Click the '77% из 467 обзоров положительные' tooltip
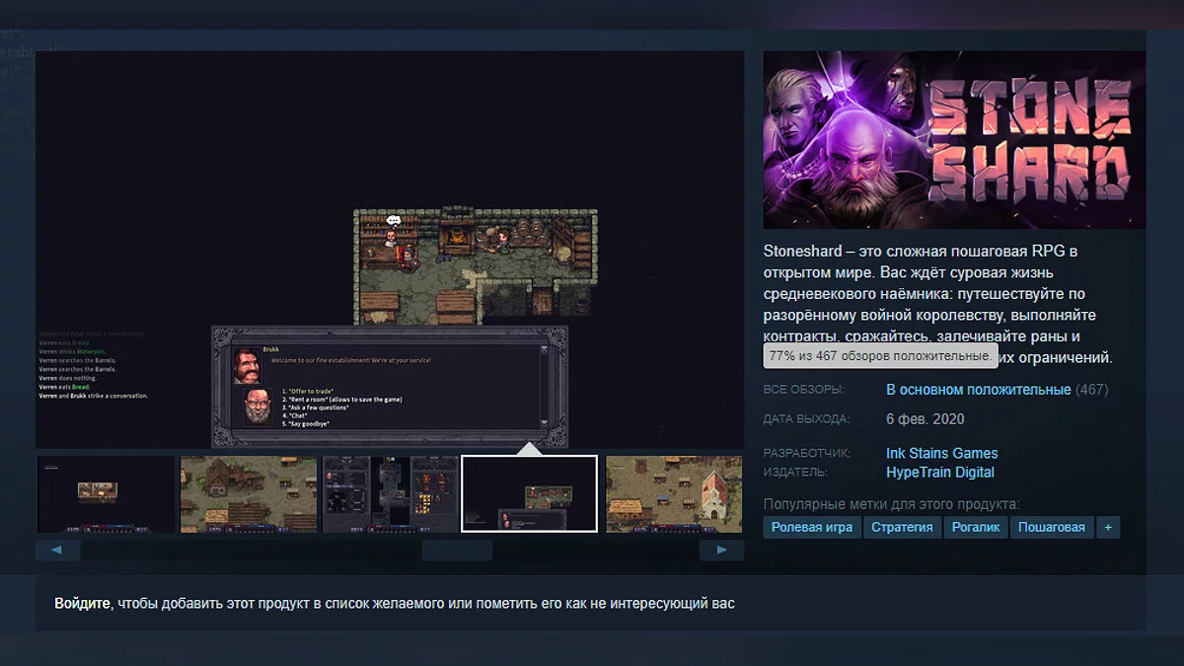 click(x=880, y=355)
